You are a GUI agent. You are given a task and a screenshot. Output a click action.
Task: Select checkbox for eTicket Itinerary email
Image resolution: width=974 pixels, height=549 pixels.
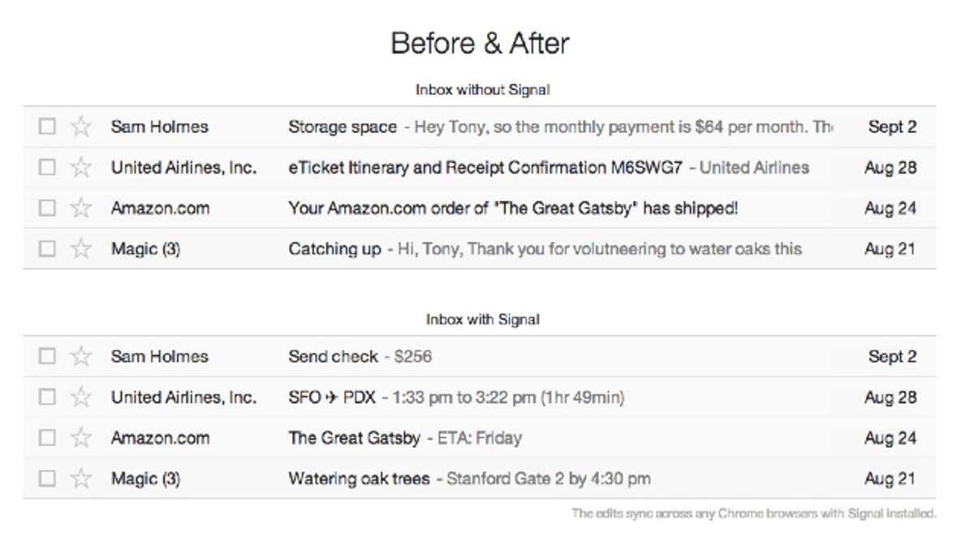47,167
